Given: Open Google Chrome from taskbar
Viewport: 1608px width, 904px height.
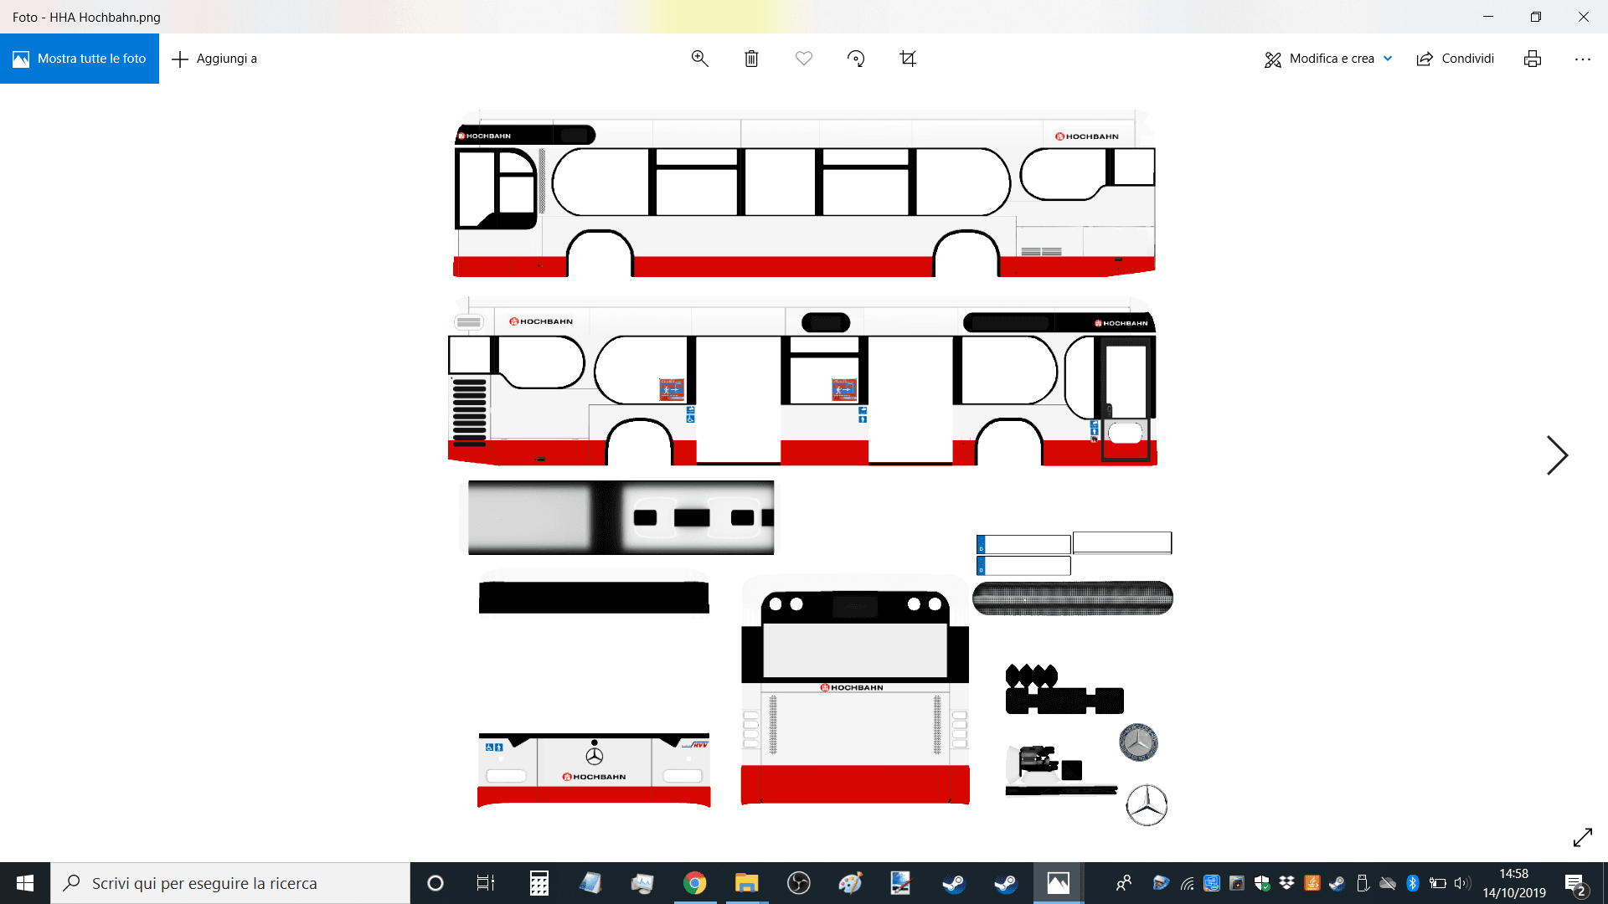Looking at the screenshot, I should (694, 883).
